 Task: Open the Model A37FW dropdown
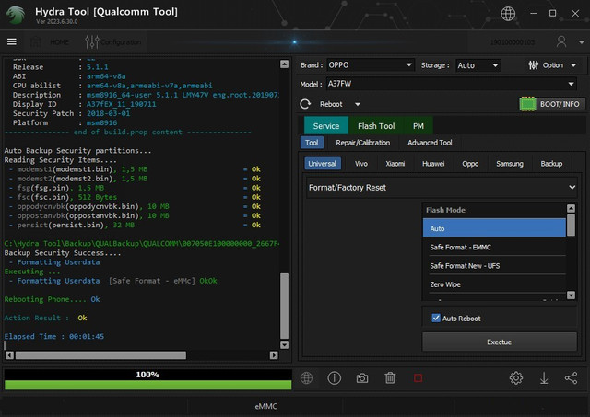452,84
